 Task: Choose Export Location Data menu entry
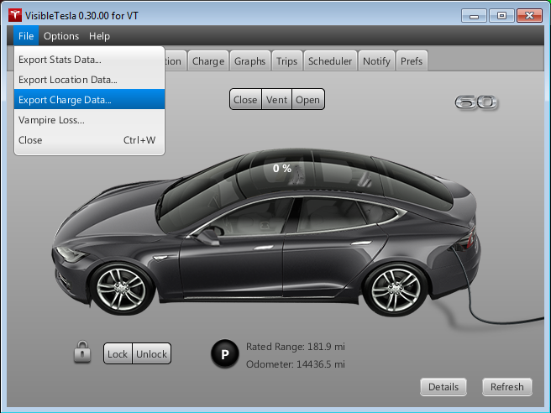[89, 80]
